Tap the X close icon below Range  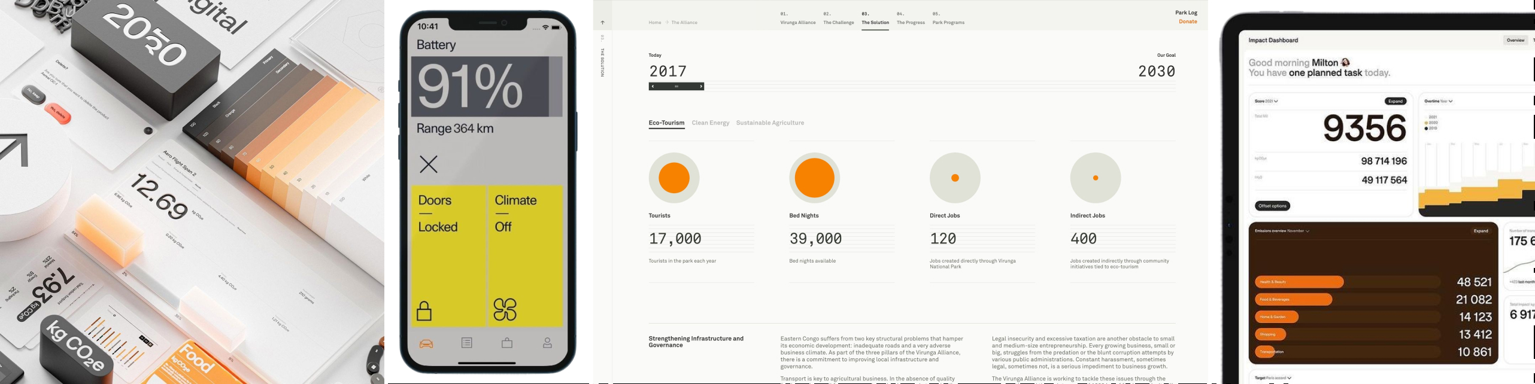pyautogui.click(x=429, y=164)
